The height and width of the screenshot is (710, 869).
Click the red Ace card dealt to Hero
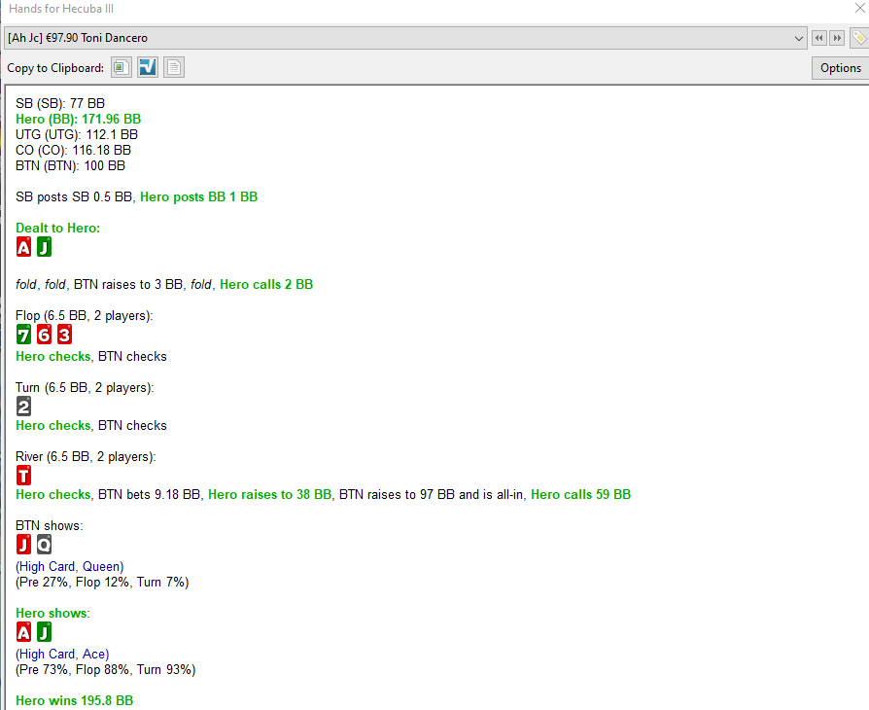(24, 247)
